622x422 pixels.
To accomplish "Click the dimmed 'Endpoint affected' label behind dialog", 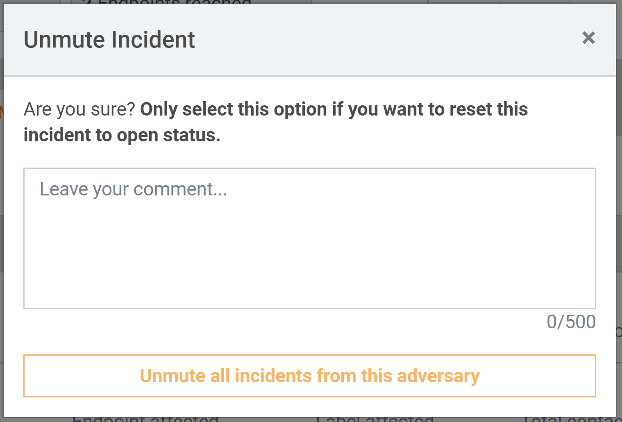I will point(145,419).
